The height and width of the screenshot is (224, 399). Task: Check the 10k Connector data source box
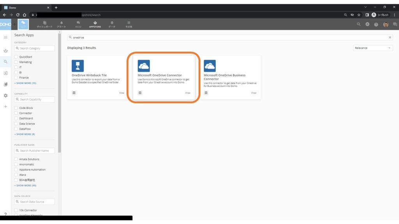point(16,210)
